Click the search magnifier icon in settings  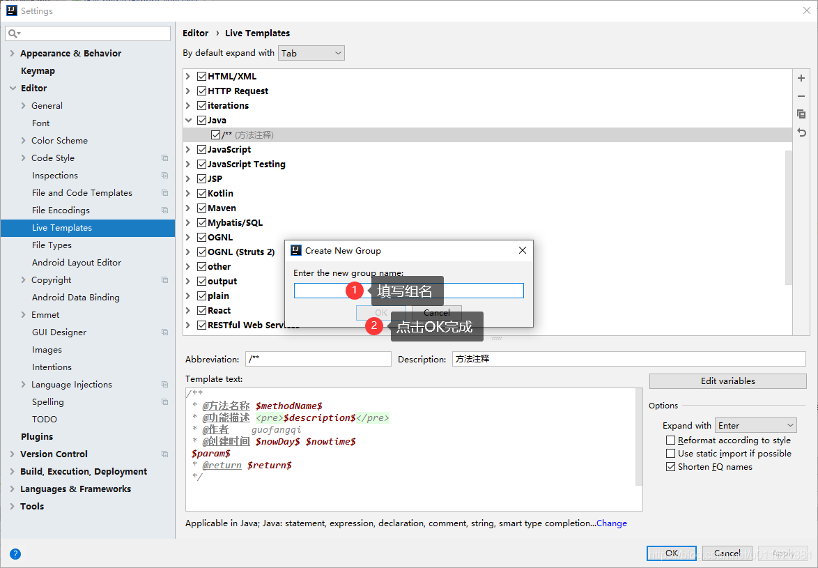[x=14, y=33]
